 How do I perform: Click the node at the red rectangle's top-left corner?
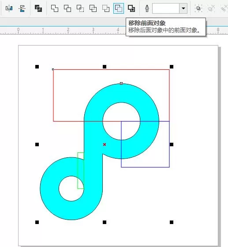point(53,69)
